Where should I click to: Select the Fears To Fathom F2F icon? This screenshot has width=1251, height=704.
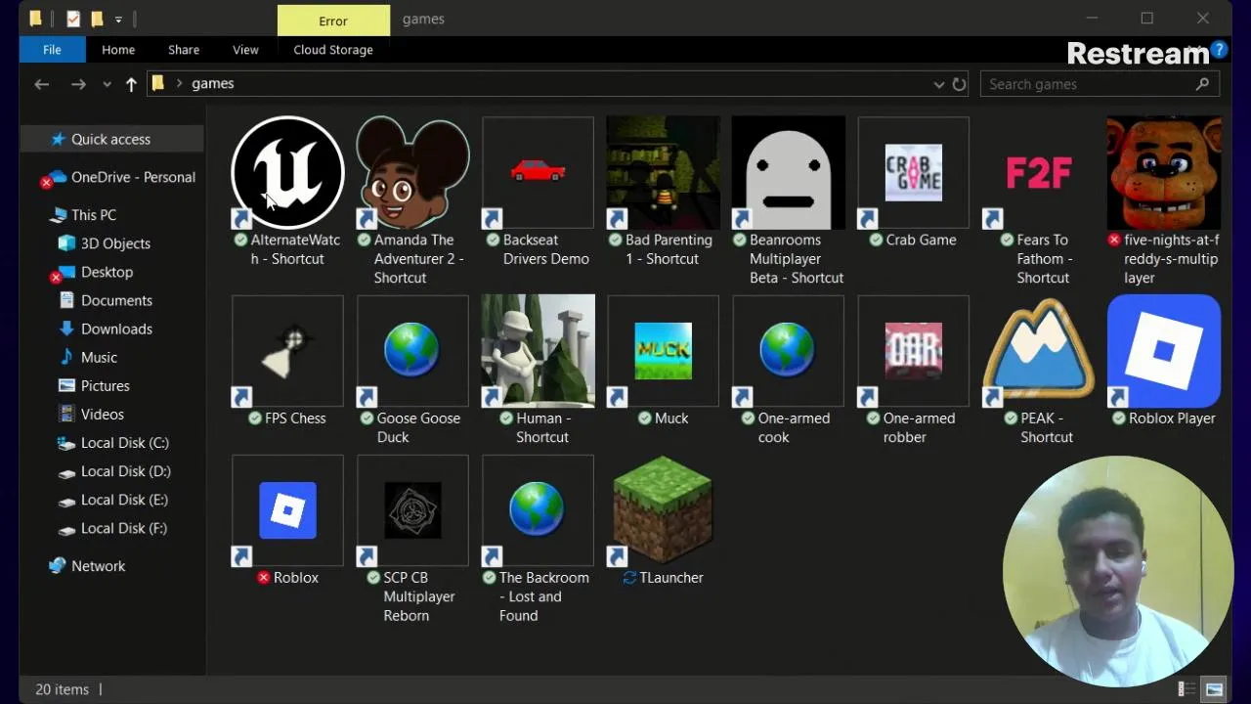point(1039,173)
